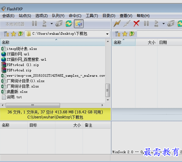Screen dimensions: 182x162
Task: Click queue 目标 column header
Action: [x=41, y=125]
